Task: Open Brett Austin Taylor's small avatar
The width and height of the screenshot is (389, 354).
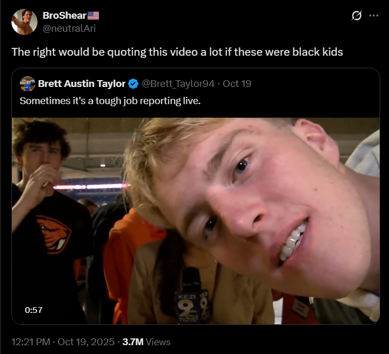Action: [27, 84]
